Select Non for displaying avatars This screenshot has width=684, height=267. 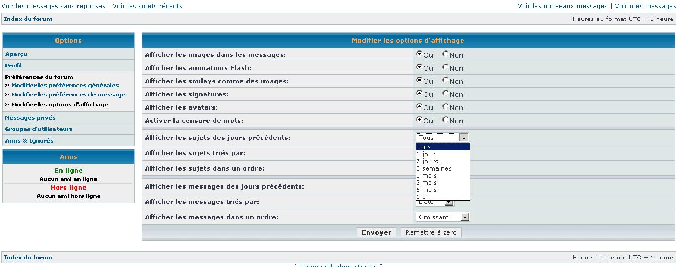446,107
